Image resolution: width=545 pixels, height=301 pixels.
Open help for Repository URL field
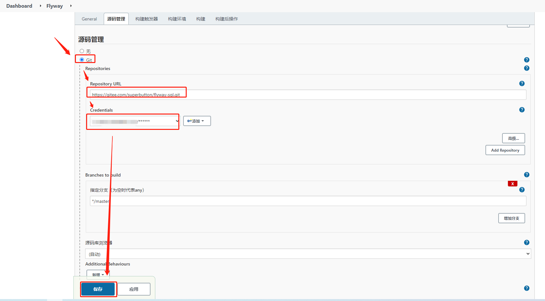tap(522, 83)
